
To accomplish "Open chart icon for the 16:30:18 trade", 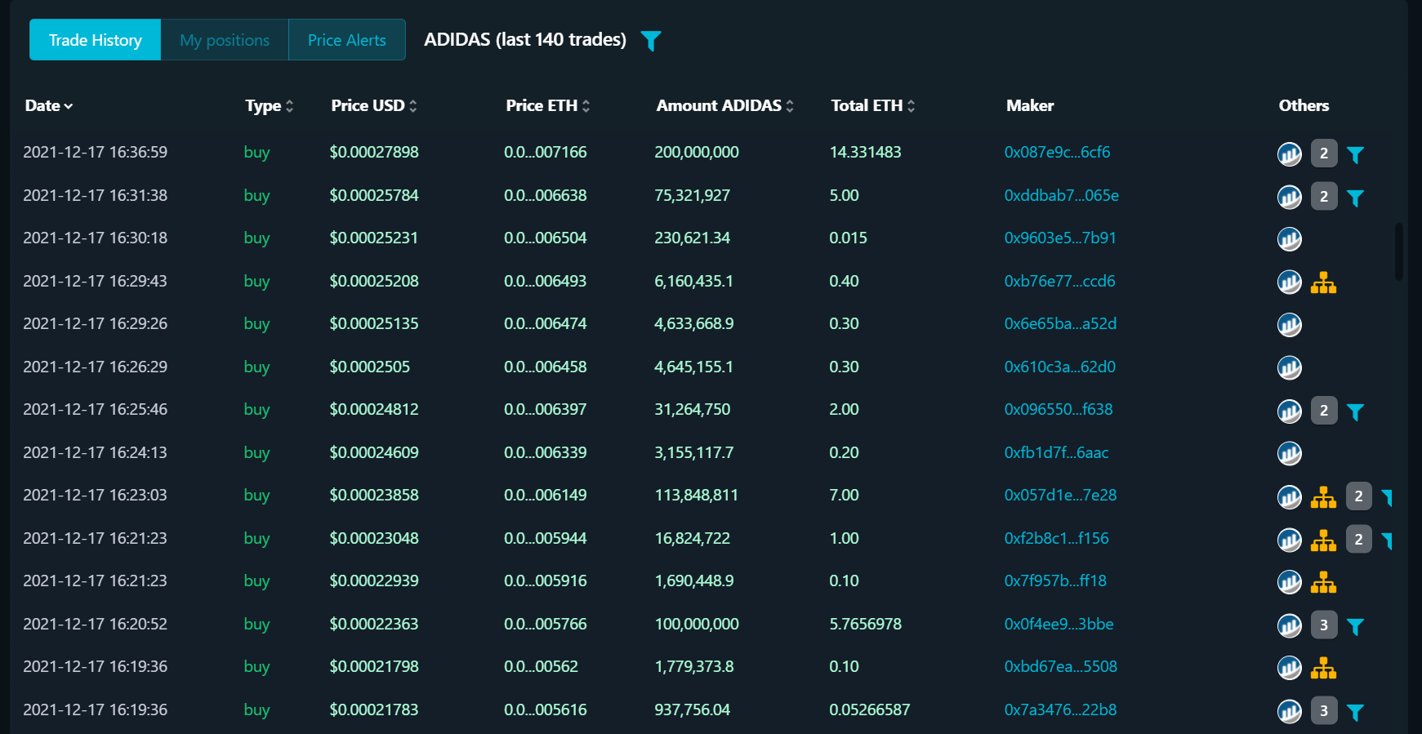I will (x=1289, y=239).
